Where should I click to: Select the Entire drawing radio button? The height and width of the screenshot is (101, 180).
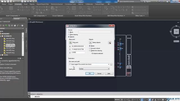point(69,35)
